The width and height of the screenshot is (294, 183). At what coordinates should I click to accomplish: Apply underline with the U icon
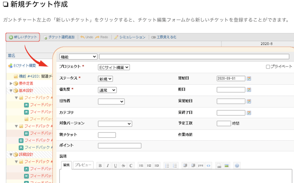[115, 166]
